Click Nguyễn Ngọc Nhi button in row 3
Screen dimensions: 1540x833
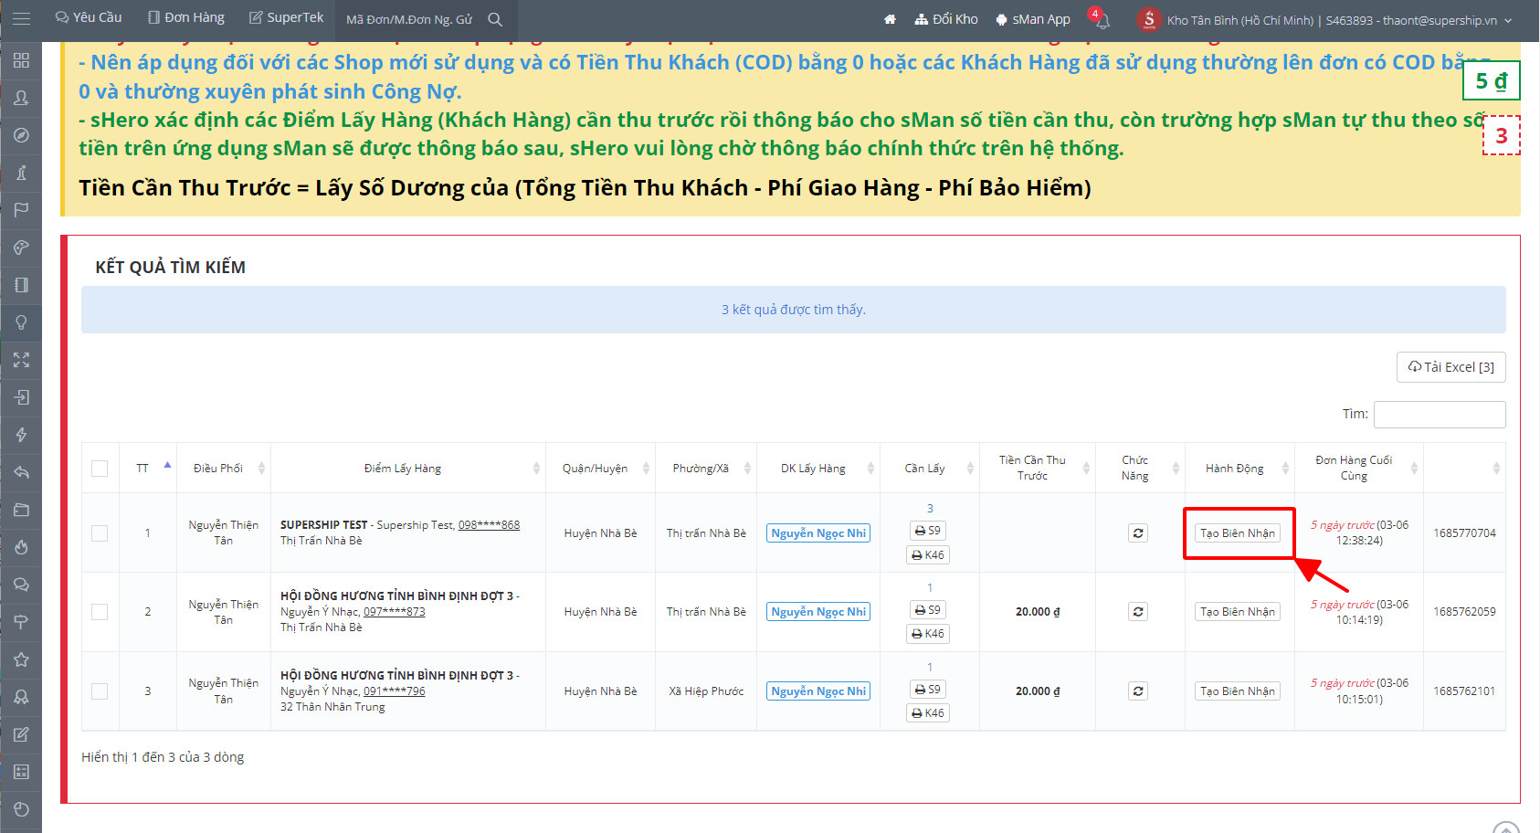(x=818, y=691)
